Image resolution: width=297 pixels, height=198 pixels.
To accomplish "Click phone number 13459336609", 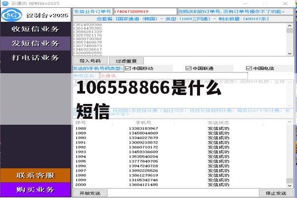I will click(144, 152).
